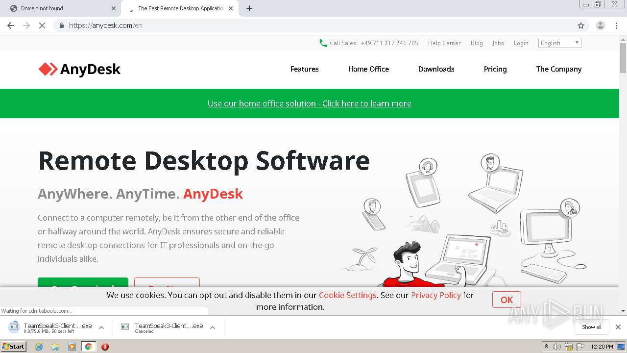
Task: Click the taskbar clock showing 12:20 PM
Action: 602,347
